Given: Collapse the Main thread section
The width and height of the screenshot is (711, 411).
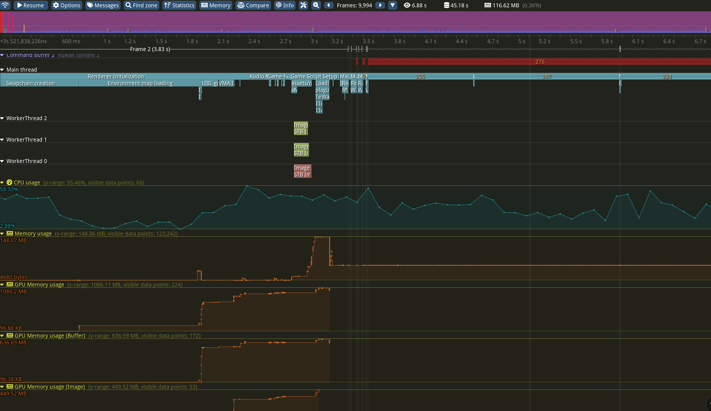Looking at the screenshot, I should click(2, 70).
